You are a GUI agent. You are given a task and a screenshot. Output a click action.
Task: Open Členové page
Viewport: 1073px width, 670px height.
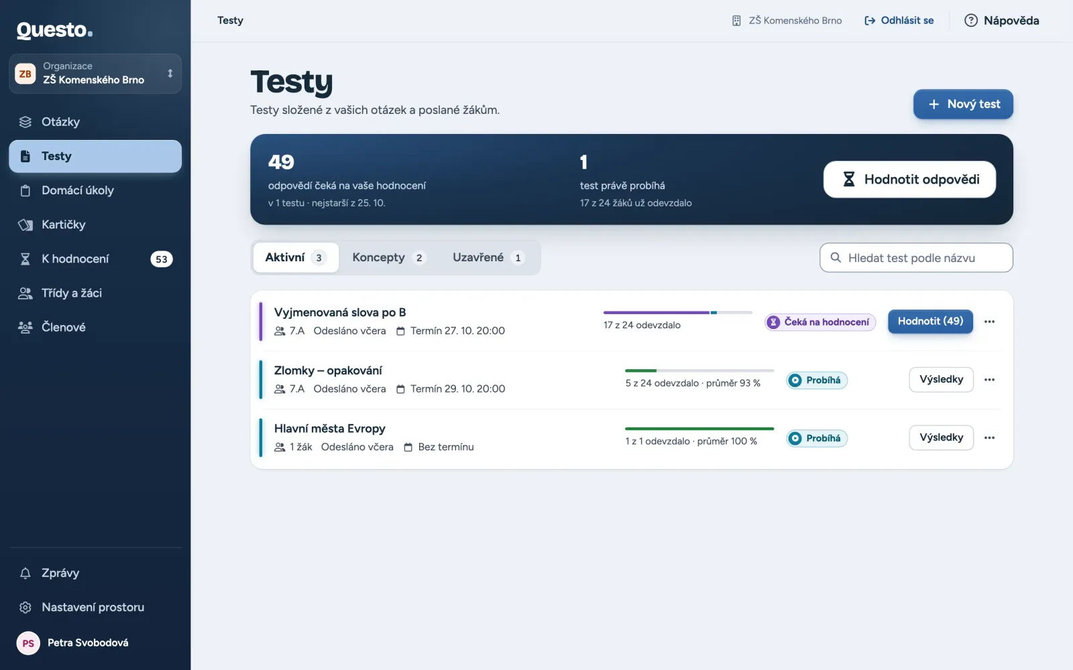95,327
